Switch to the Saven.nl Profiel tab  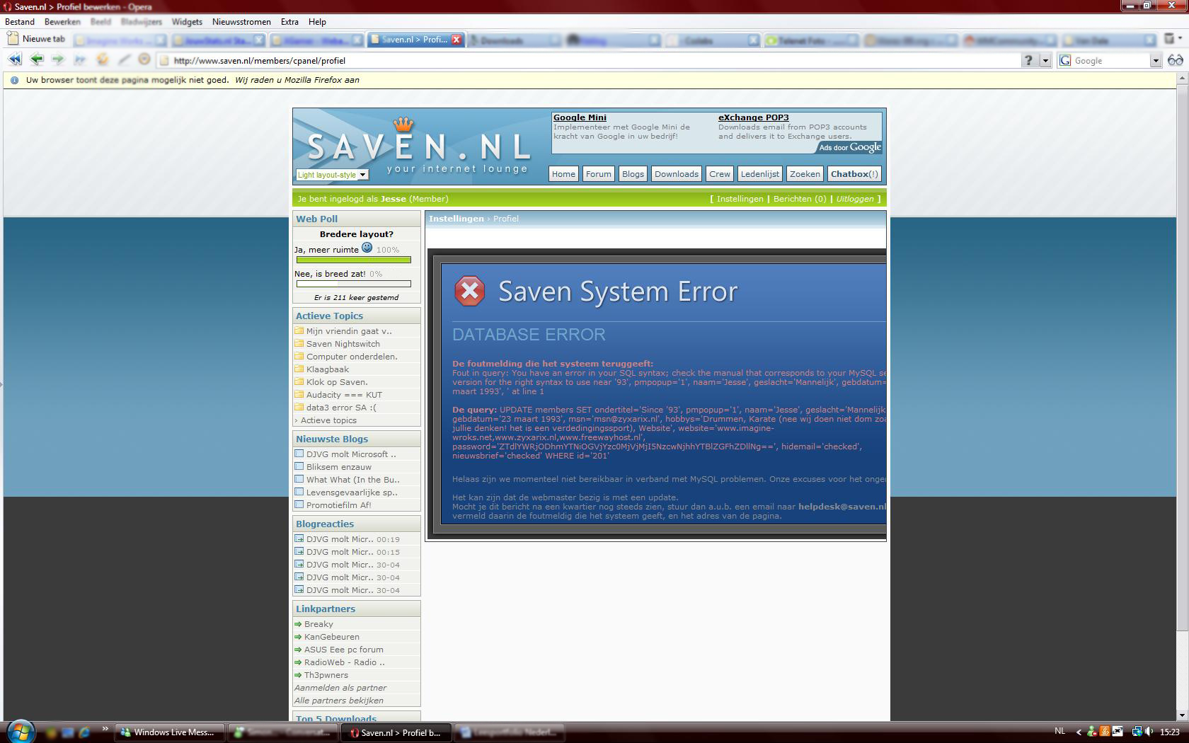pyautogui.click(x=414, y=40)
